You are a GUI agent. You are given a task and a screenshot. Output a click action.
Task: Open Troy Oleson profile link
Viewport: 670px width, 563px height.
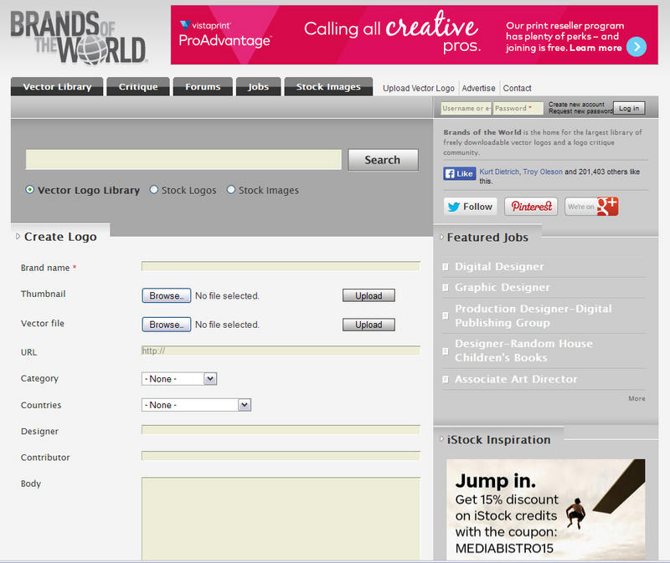tap(543, 171)
